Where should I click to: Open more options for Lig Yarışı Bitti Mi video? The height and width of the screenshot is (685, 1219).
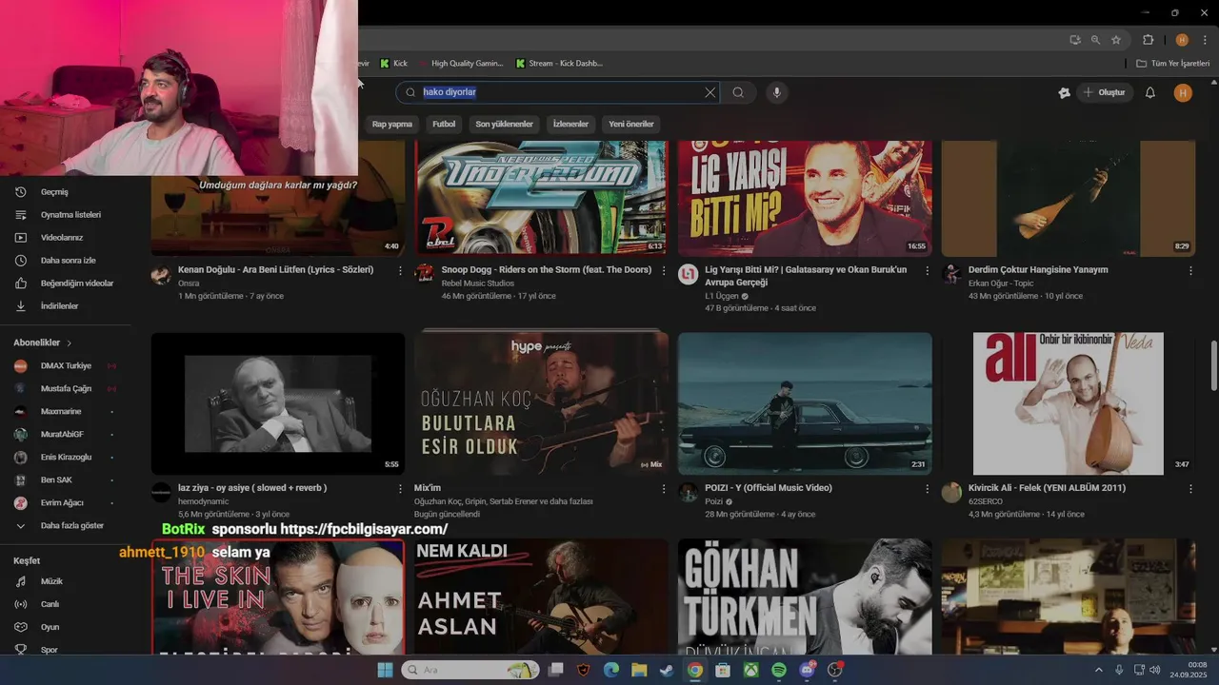[927, 271]
